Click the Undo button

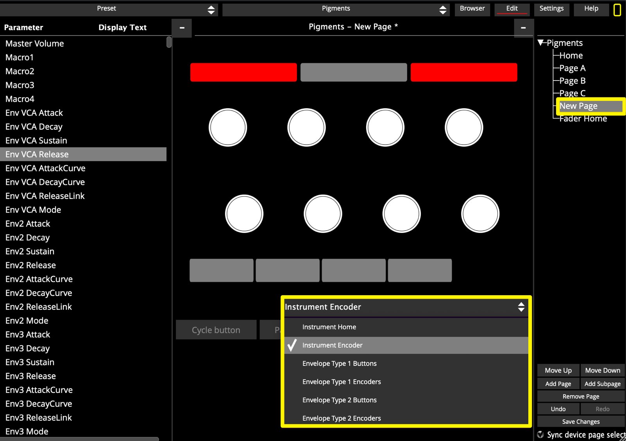click(558, 409)
